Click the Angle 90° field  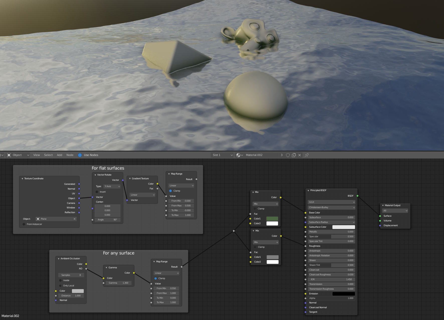point(108,220)
